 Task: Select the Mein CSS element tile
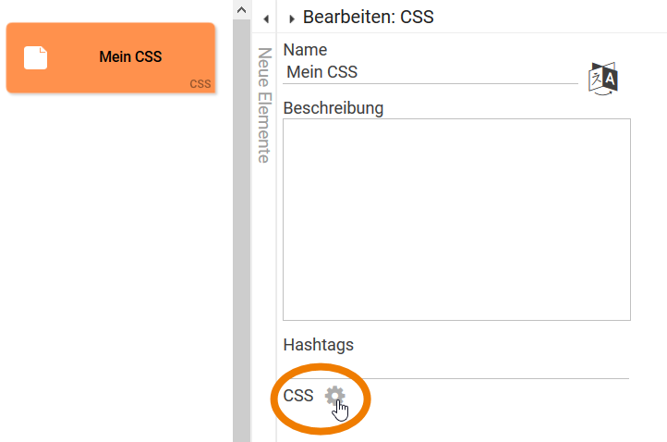pos(110,57)
